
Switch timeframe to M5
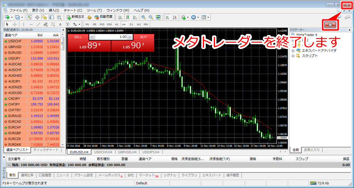(x=95, y=24)
